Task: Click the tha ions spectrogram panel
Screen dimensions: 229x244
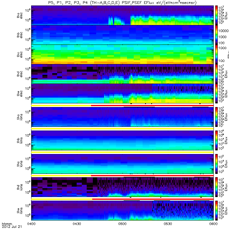Action: click(122, 117)
